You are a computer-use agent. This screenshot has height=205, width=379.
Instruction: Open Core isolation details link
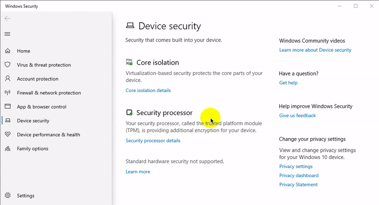tap(148, 90)
